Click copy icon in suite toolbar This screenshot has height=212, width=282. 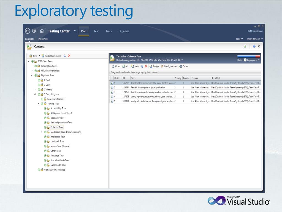click(x=142, y=66)
